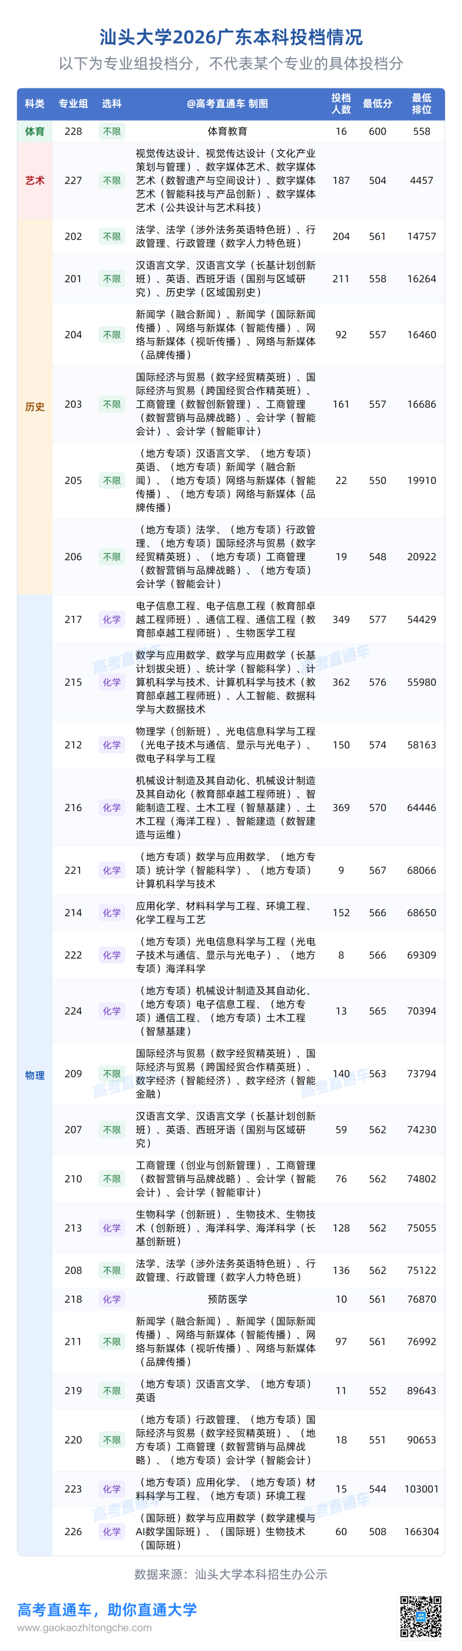Click group number 201
The width and height of the screenshot is (462, 1651).
73,279
